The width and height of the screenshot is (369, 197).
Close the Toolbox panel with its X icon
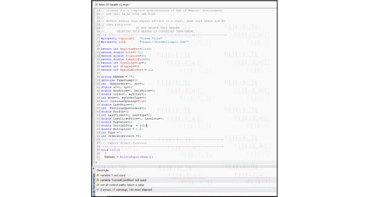click(x=93, y=168)
